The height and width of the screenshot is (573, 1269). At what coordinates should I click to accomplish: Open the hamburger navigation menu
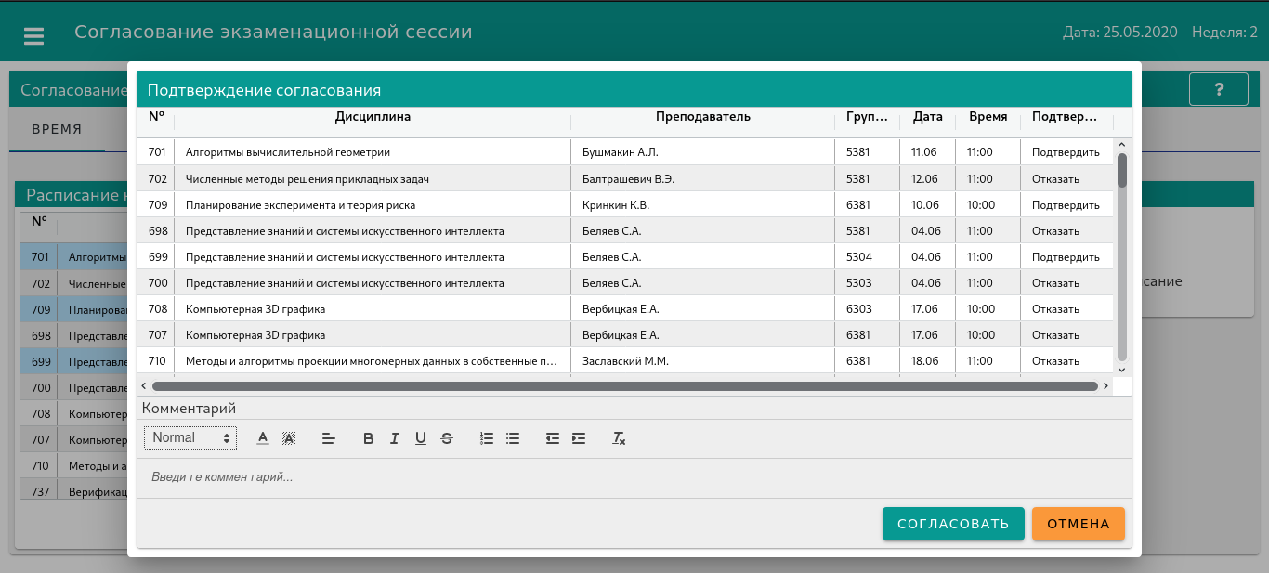(34, 35)
